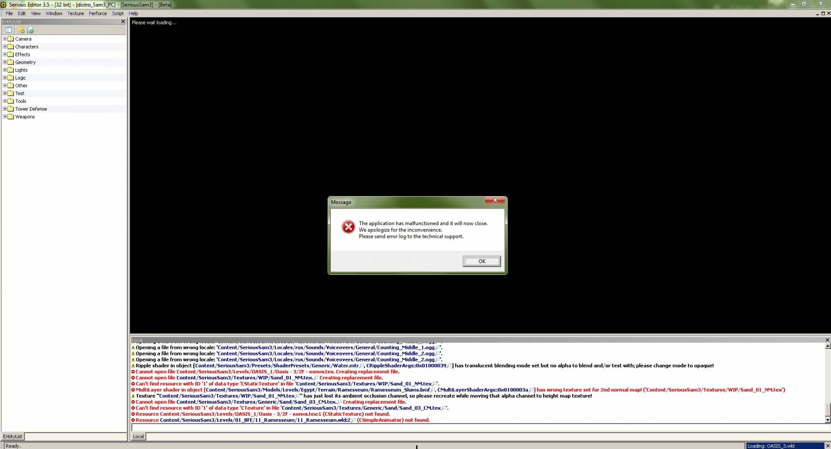Screen dimensions: 831x449
Task: Expand the Weapons folder
Action: [x=5, y=117]
